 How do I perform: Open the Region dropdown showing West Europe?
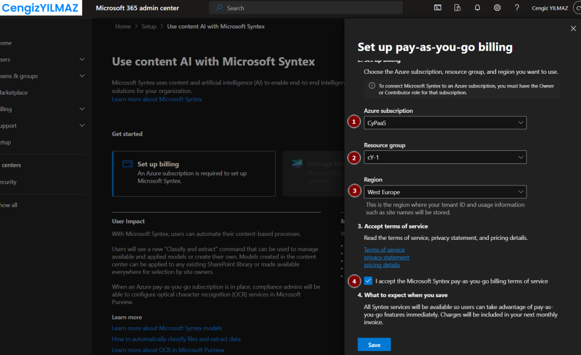click(x=445, y=192)
